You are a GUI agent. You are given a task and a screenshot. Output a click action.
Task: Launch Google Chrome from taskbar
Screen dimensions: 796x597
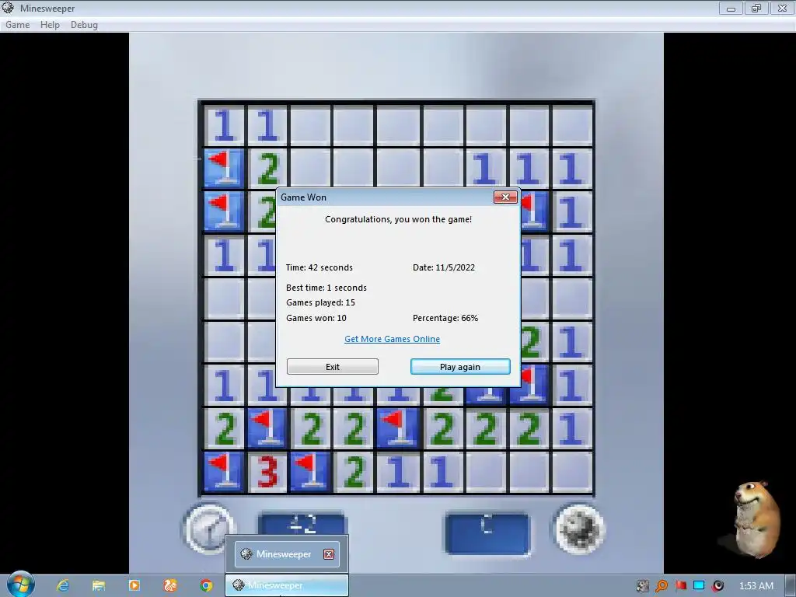coord(206,585)
